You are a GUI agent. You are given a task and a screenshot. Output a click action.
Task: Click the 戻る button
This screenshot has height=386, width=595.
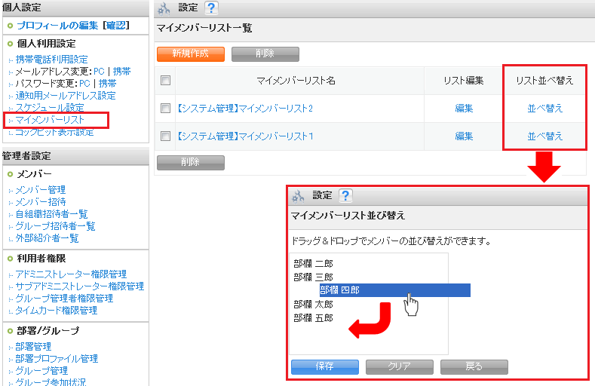474,366
